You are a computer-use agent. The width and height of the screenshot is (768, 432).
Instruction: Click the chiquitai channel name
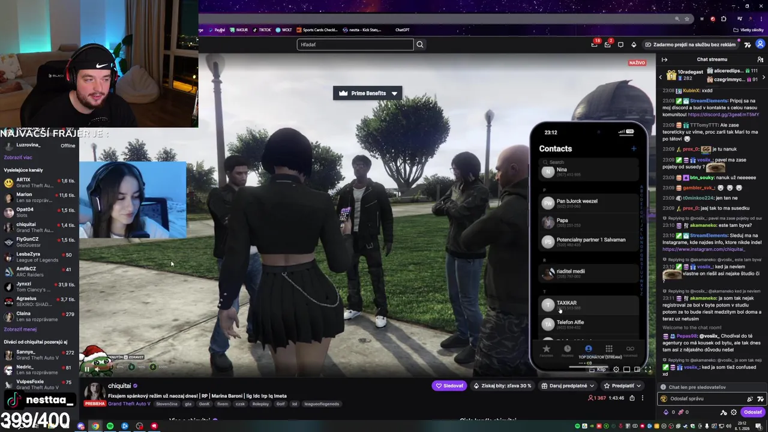point(119,386)
